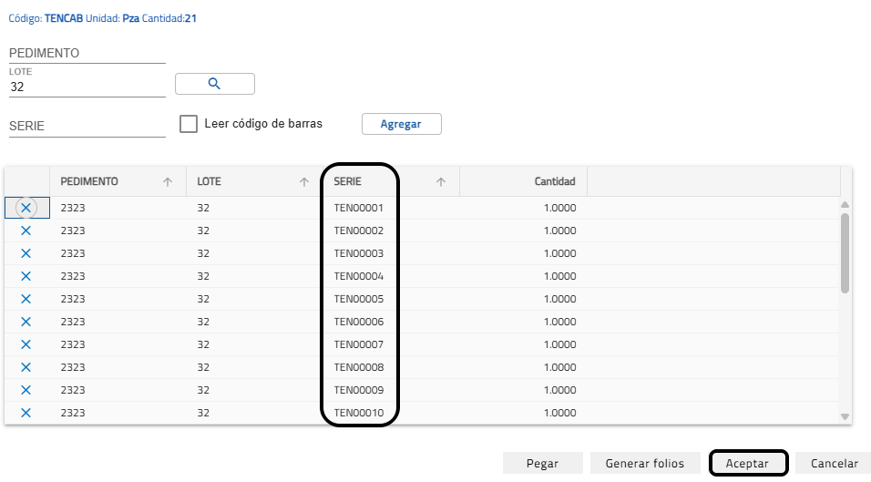The height and width of the screenshot is (482, 871).
Task: Confirm with the Aceptar button
Action: 747,463
